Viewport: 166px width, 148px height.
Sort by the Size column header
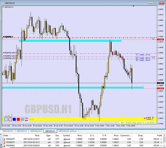click(57, 136)
